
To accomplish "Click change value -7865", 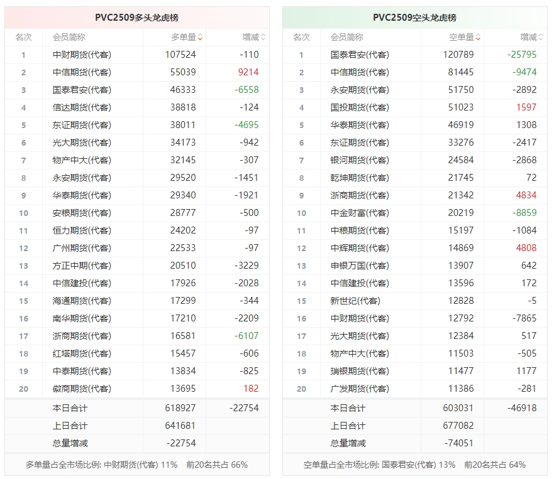I will tap(524, 318).
